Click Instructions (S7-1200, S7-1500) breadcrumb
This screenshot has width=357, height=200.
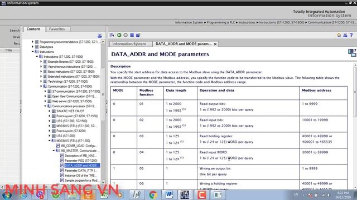[x=282, y=22]
